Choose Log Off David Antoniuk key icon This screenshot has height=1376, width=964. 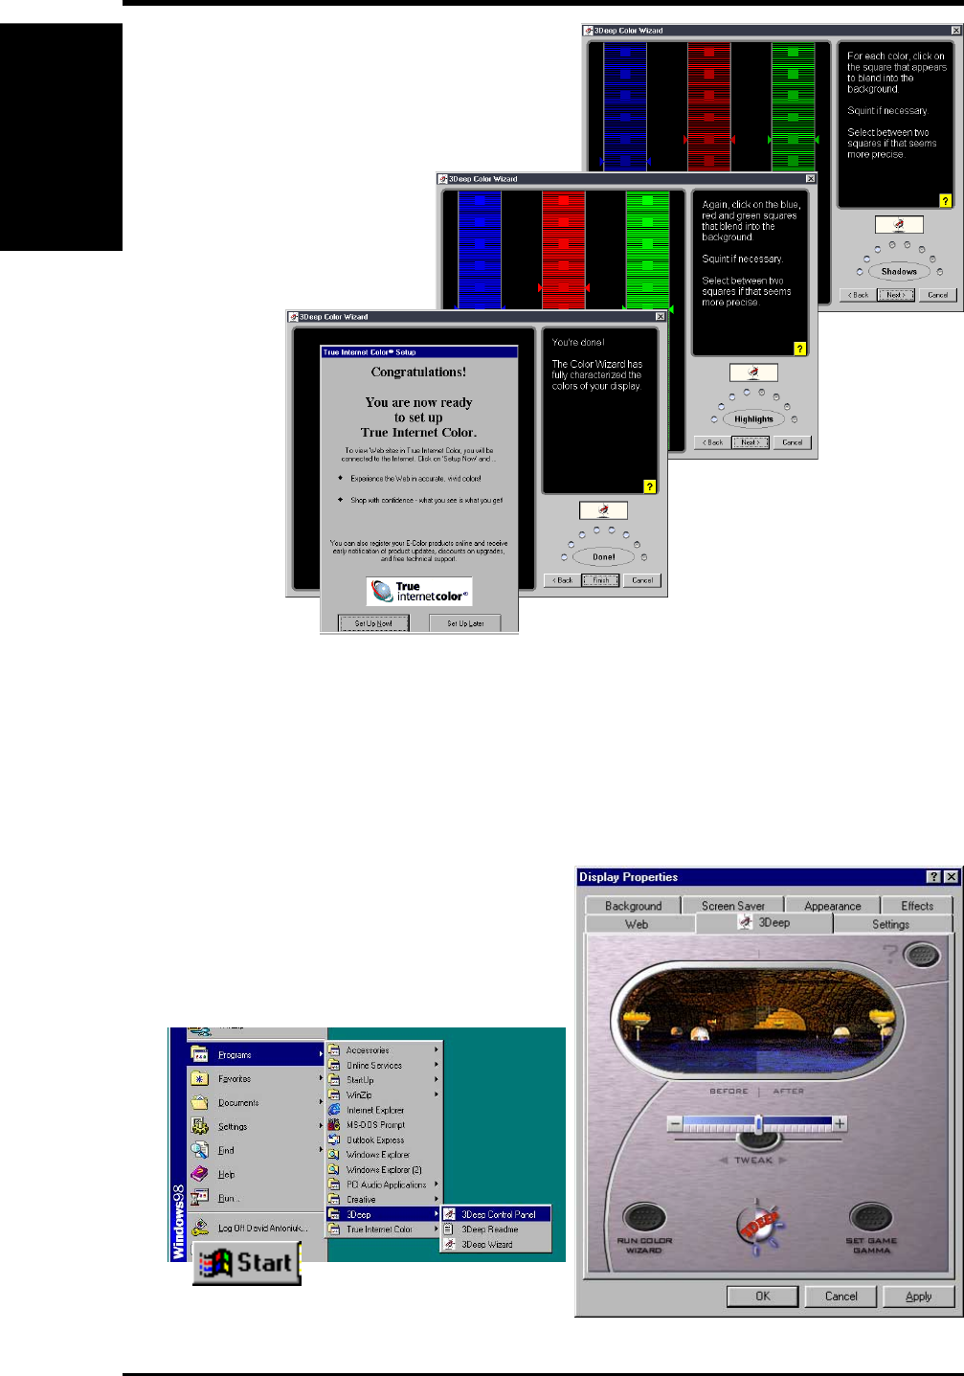[199, 1228]
